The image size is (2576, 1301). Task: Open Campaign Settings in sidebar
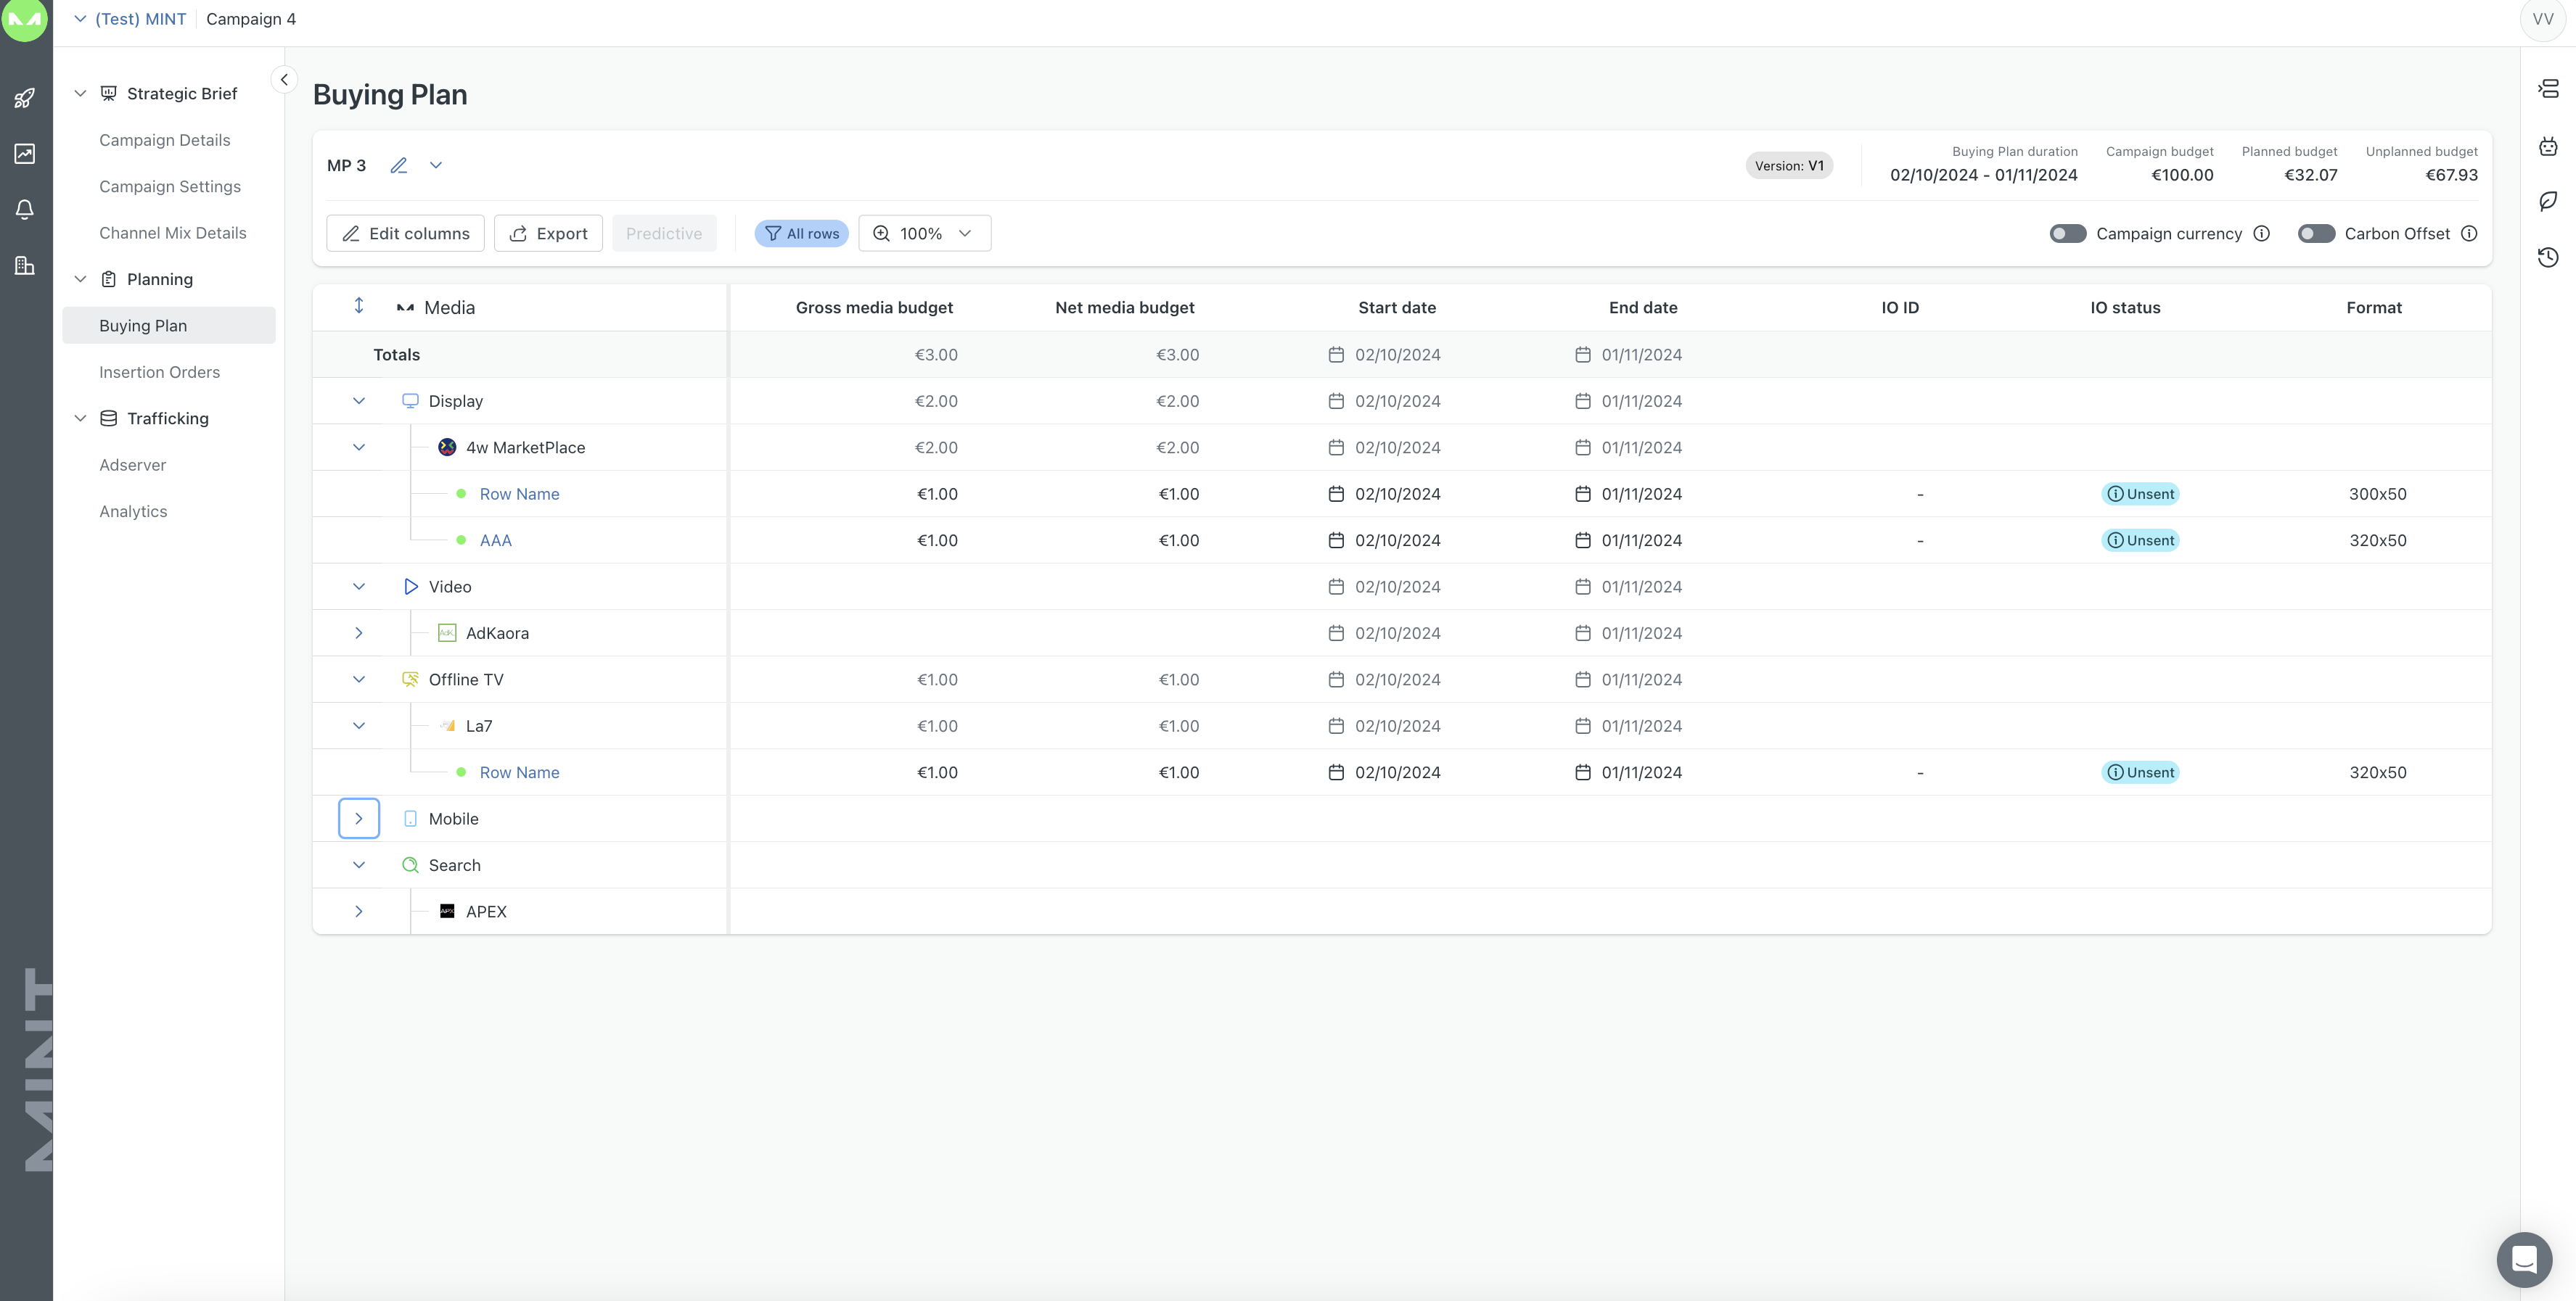[x=170, y=187]
